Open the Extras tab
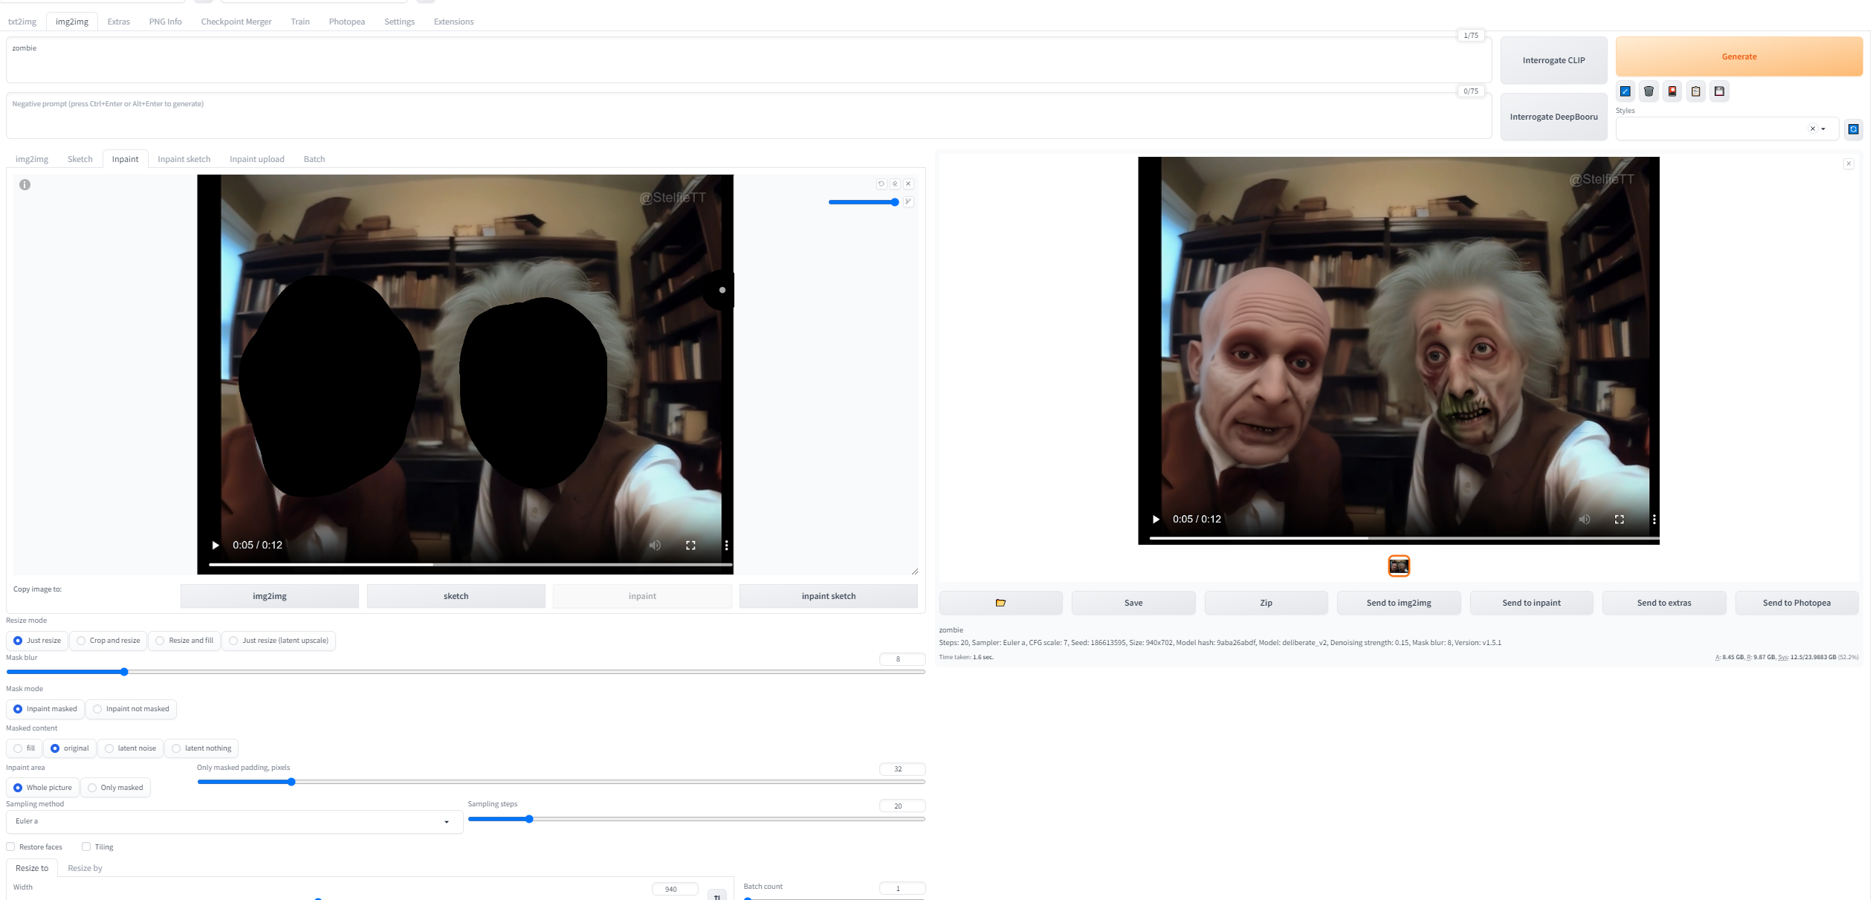 pos(118,22)
